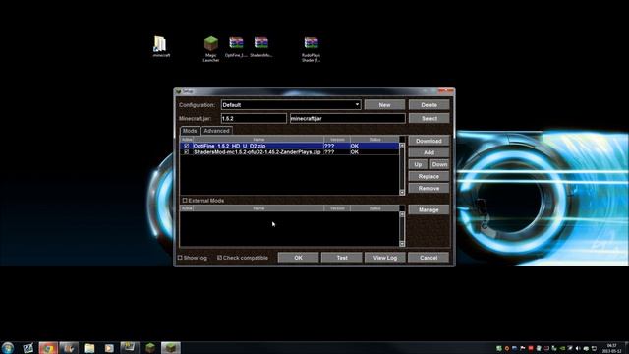
Task: Click the Remove mod button
Action: point(429,188)
